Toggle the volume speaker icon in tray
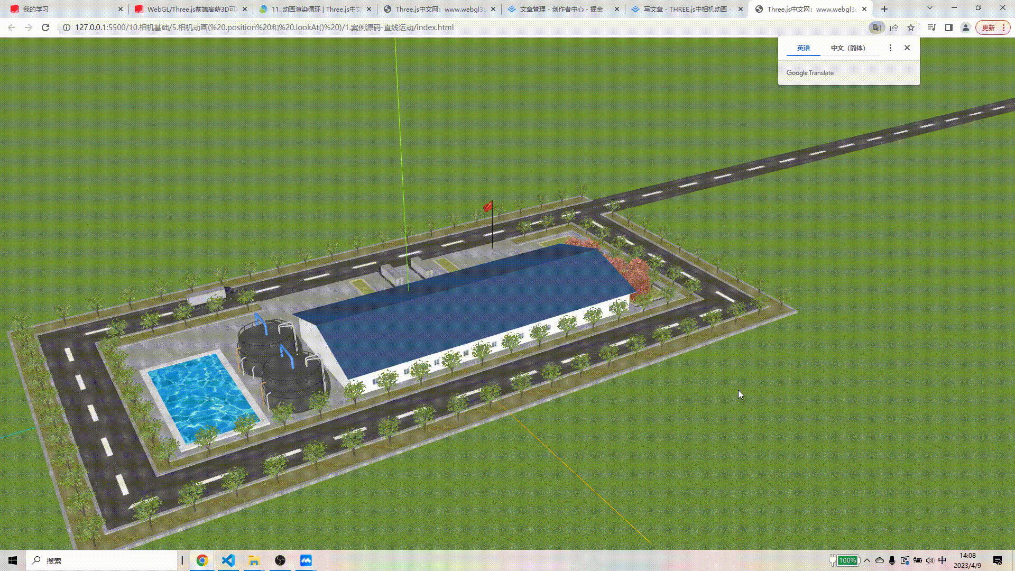 (x=930, y=560)
